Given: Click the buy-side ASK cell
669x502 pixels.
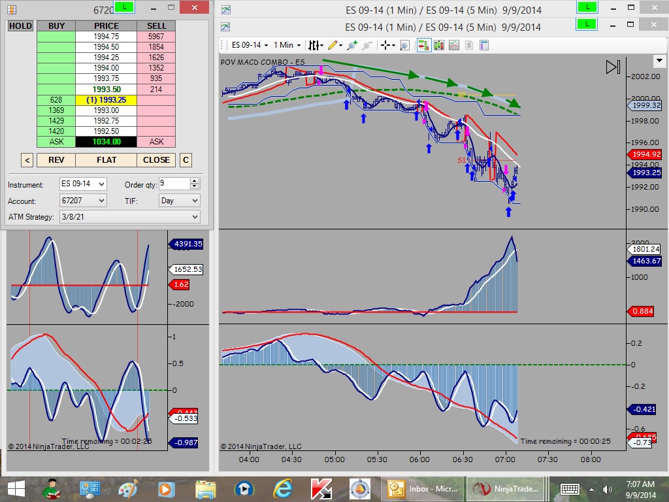Looking at the screenshot, I should 56,142.
